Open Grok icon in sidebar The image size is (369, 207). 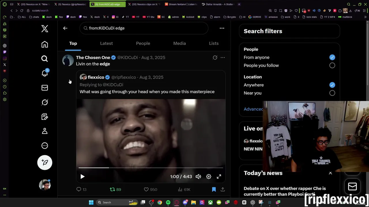[45, 102]
